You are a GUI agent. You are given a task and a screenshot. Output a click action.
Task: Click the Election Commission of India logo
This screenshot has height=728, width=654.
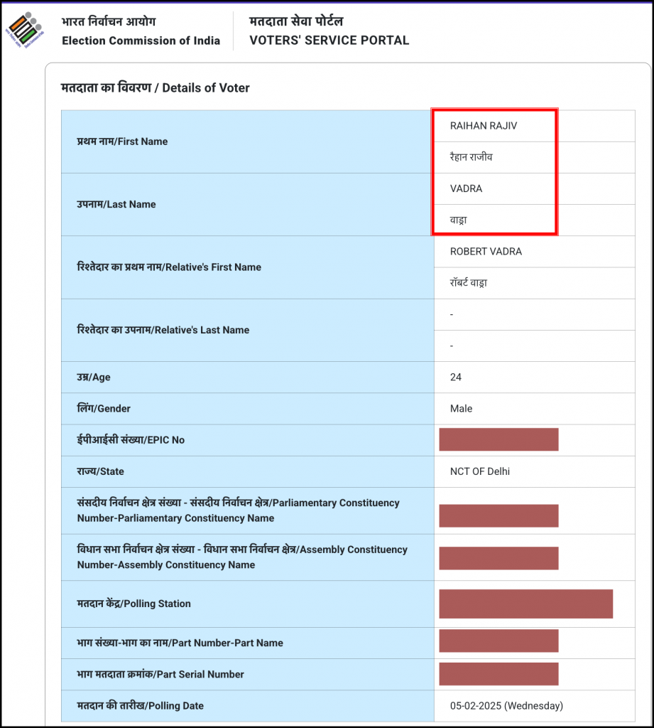(x=25, y=30)
